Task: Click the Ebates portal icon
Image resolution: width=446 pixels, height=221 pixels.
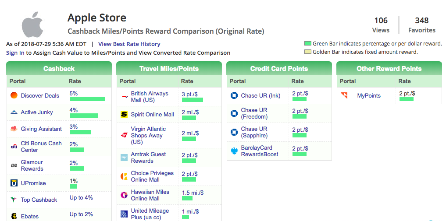Action: 14,217
